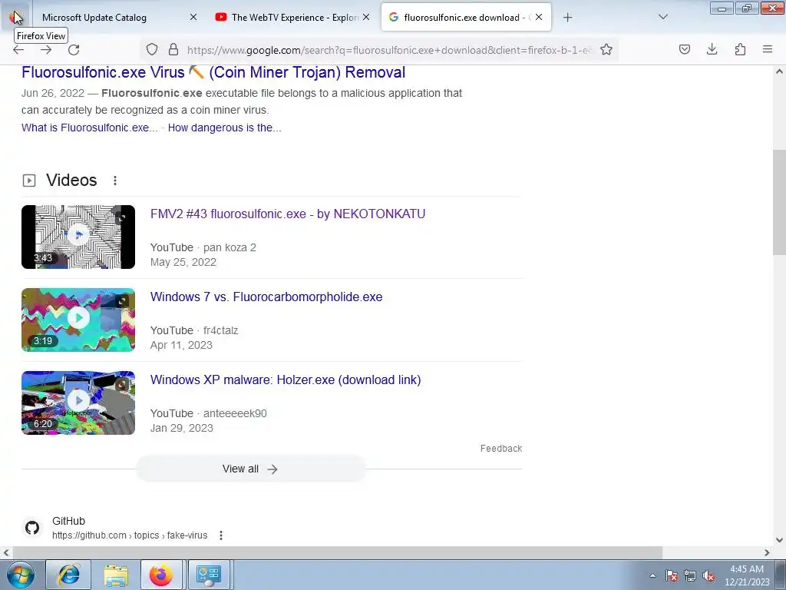Open GitHub result options menu
This screenshot has width=786, height=590.
(221, 535)
